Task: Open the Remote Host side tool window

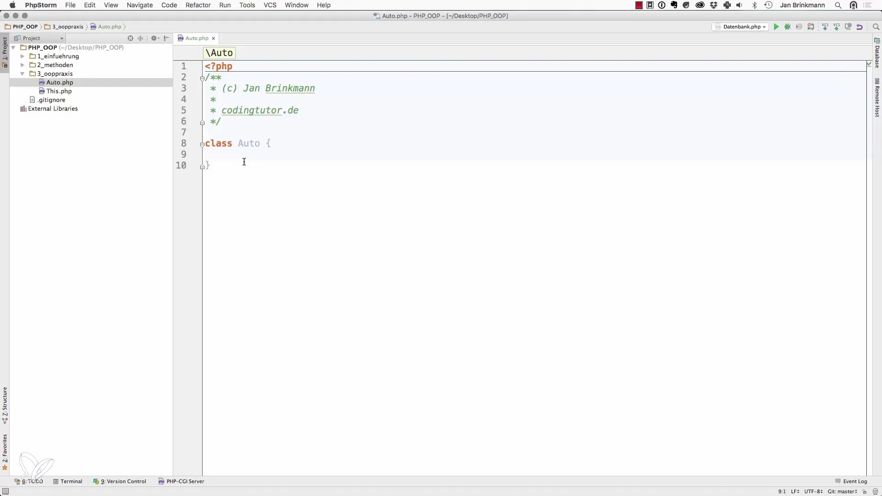Action: tap(877, 98)
